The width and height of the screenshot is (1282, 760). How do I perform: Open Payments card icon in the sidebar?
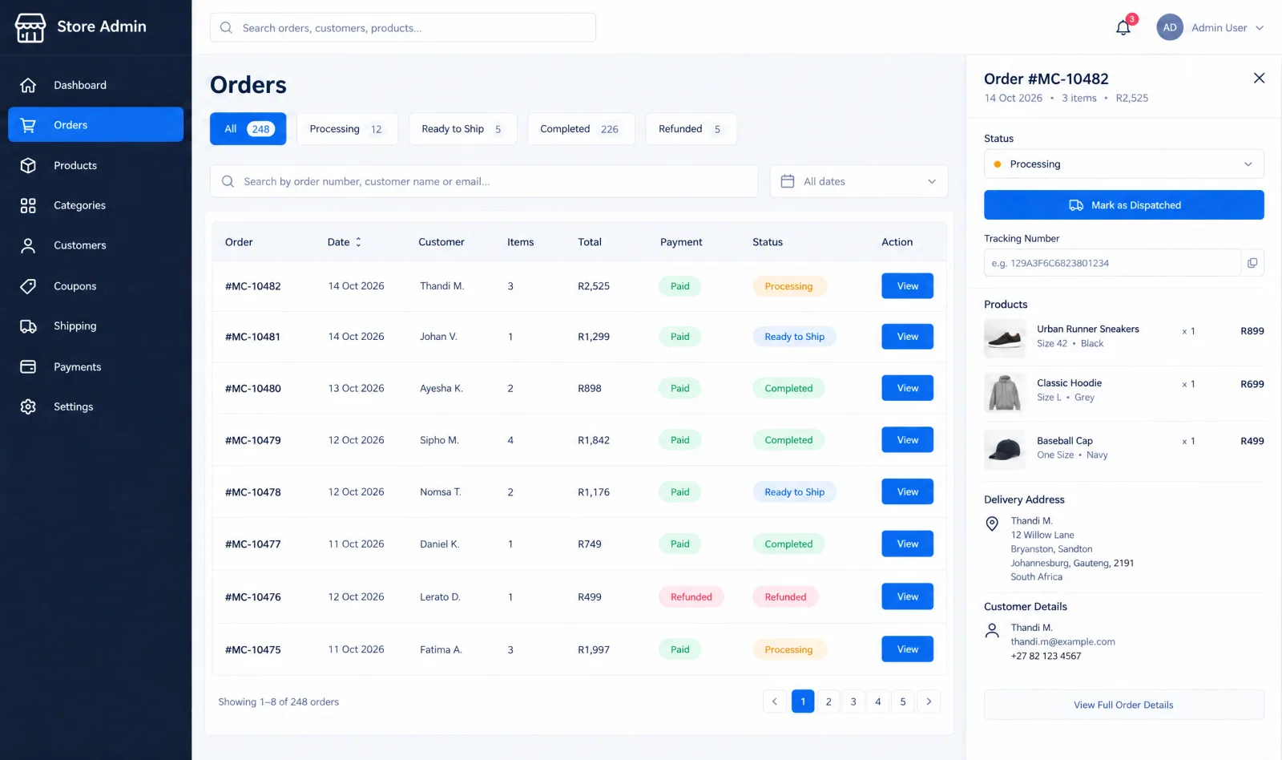tap(28, 366)
